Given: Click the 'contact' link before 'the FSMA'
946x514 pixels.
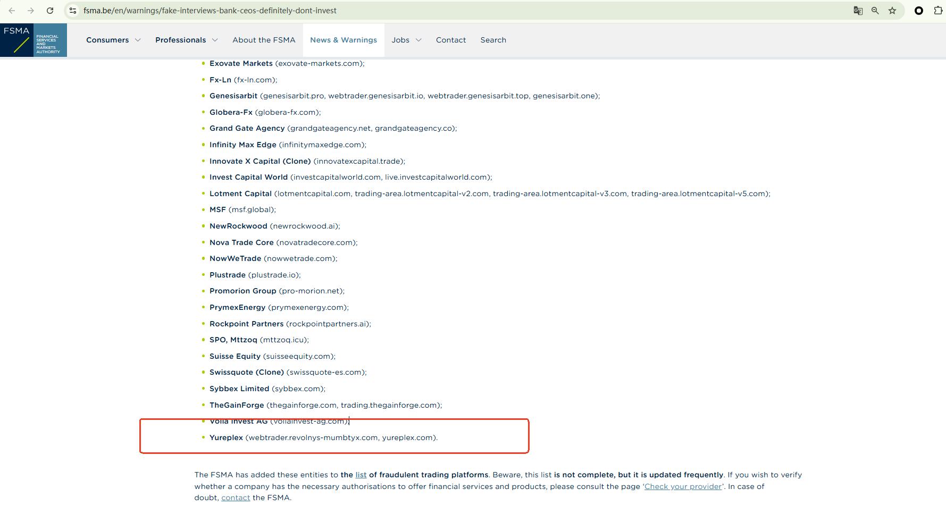Looking at the screenshot, I should (236, 498).
